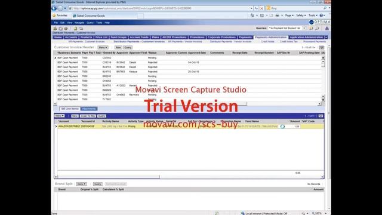
Task: Click the address bar refresh icon
Action: click(x=256, y=8)
